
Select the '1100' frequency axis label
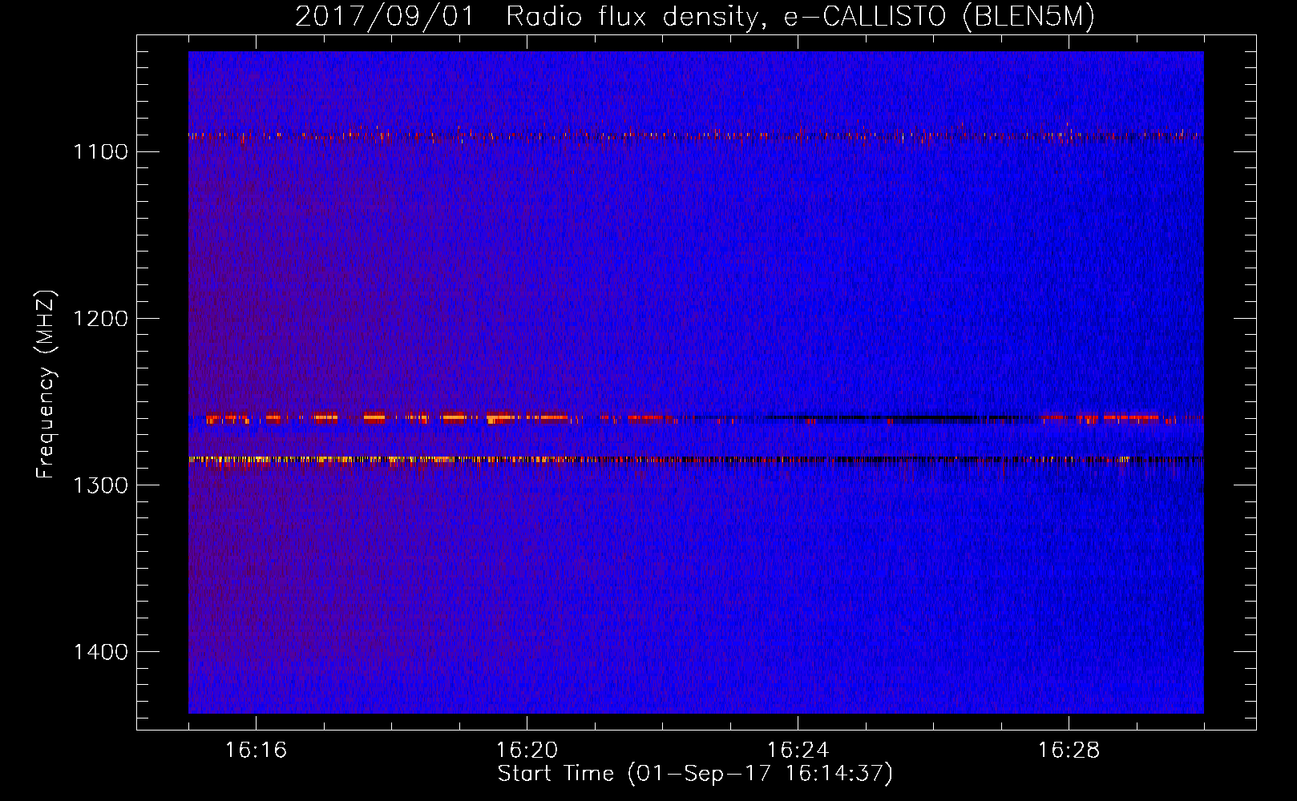(101, 152)
